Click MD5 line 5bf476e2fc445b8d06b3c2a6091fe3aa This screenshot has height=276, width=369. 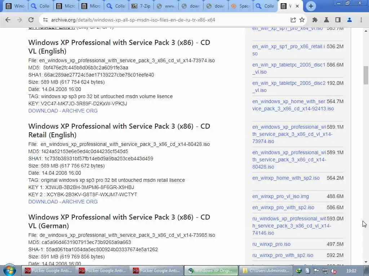78,68
